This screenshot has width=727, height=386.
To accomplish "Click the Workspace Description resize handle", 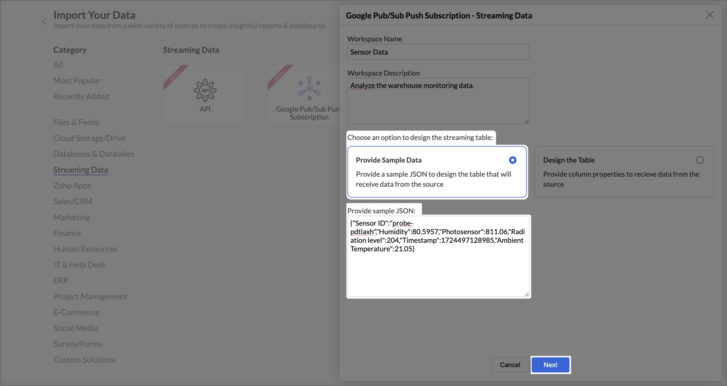I will (x=527, y=121).
